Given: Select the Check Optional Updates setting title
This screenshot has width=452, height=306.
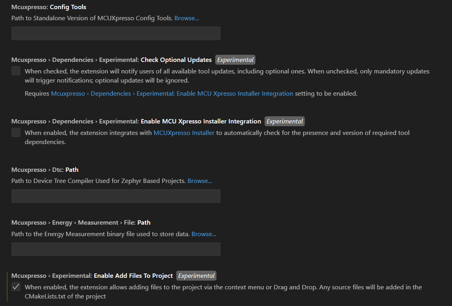Looking at the screenshot, I should (x=176, y=60).
